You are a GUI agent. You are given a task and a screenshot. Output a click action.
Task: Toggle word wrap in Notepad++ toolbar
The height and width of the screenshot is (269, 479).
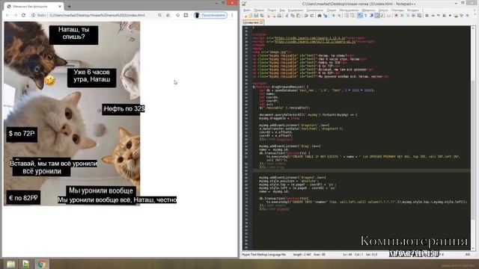pyautogui.click(x=360, y=16)
